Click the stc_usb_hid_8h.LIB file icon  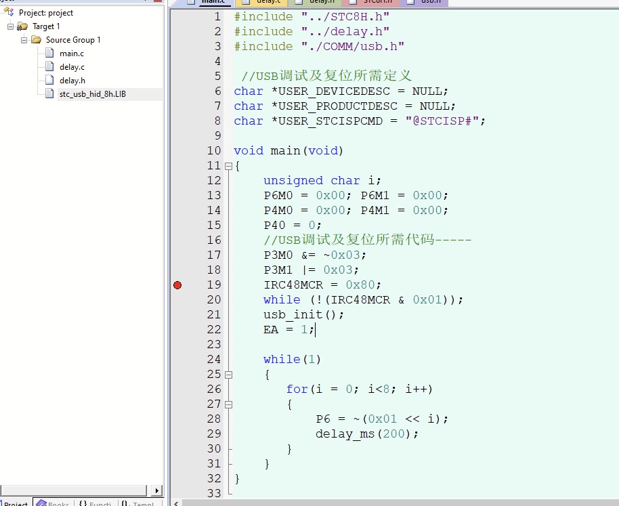(49, 93)
